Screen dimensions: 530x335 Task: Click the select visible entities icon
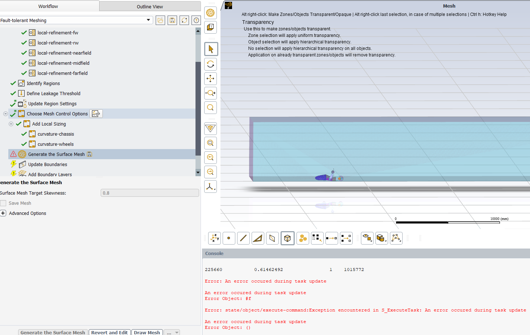pos(317,238)
